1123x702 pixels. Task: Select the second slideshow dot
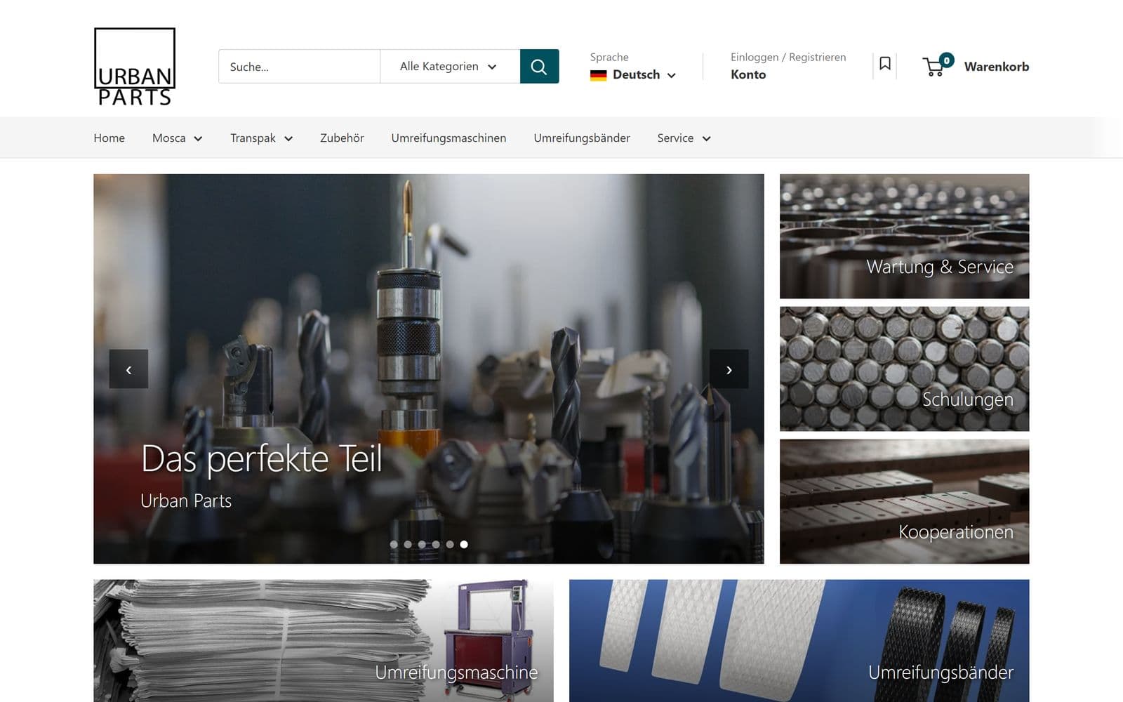pyautogui.click(x=408, y=544)
